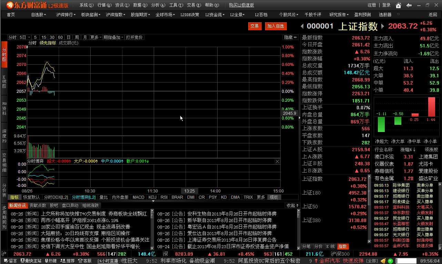Open the 工具(T) menu

point(177,5)
